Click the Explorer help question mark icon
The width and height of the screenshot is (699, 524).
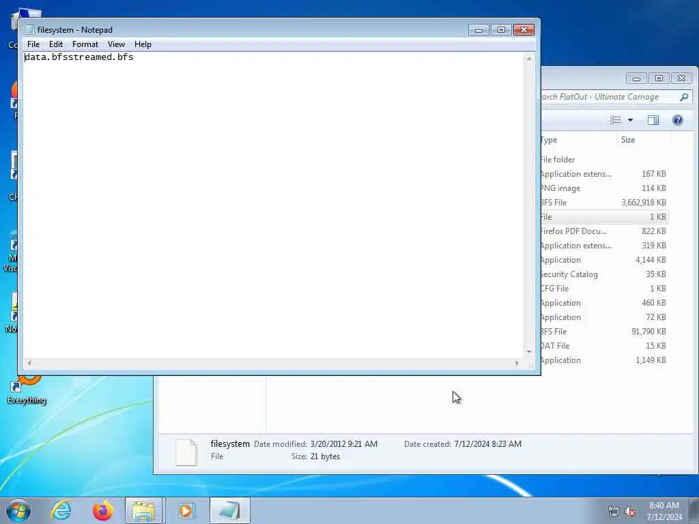tap(678, 120)
